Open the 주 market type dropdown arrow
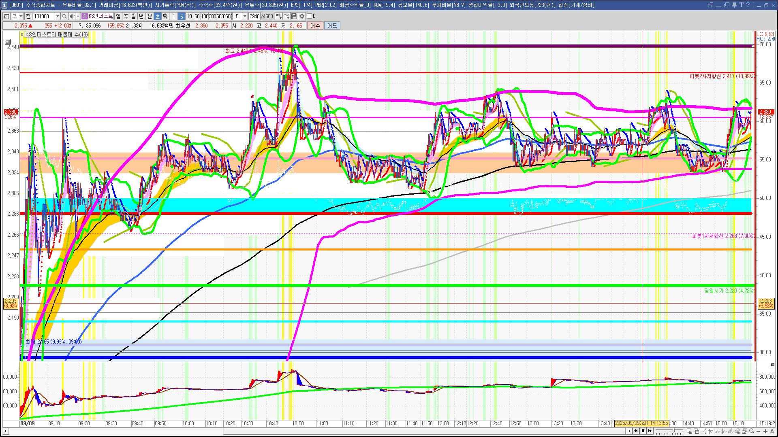This screenshot has width=778, height=437. point(21,16)
